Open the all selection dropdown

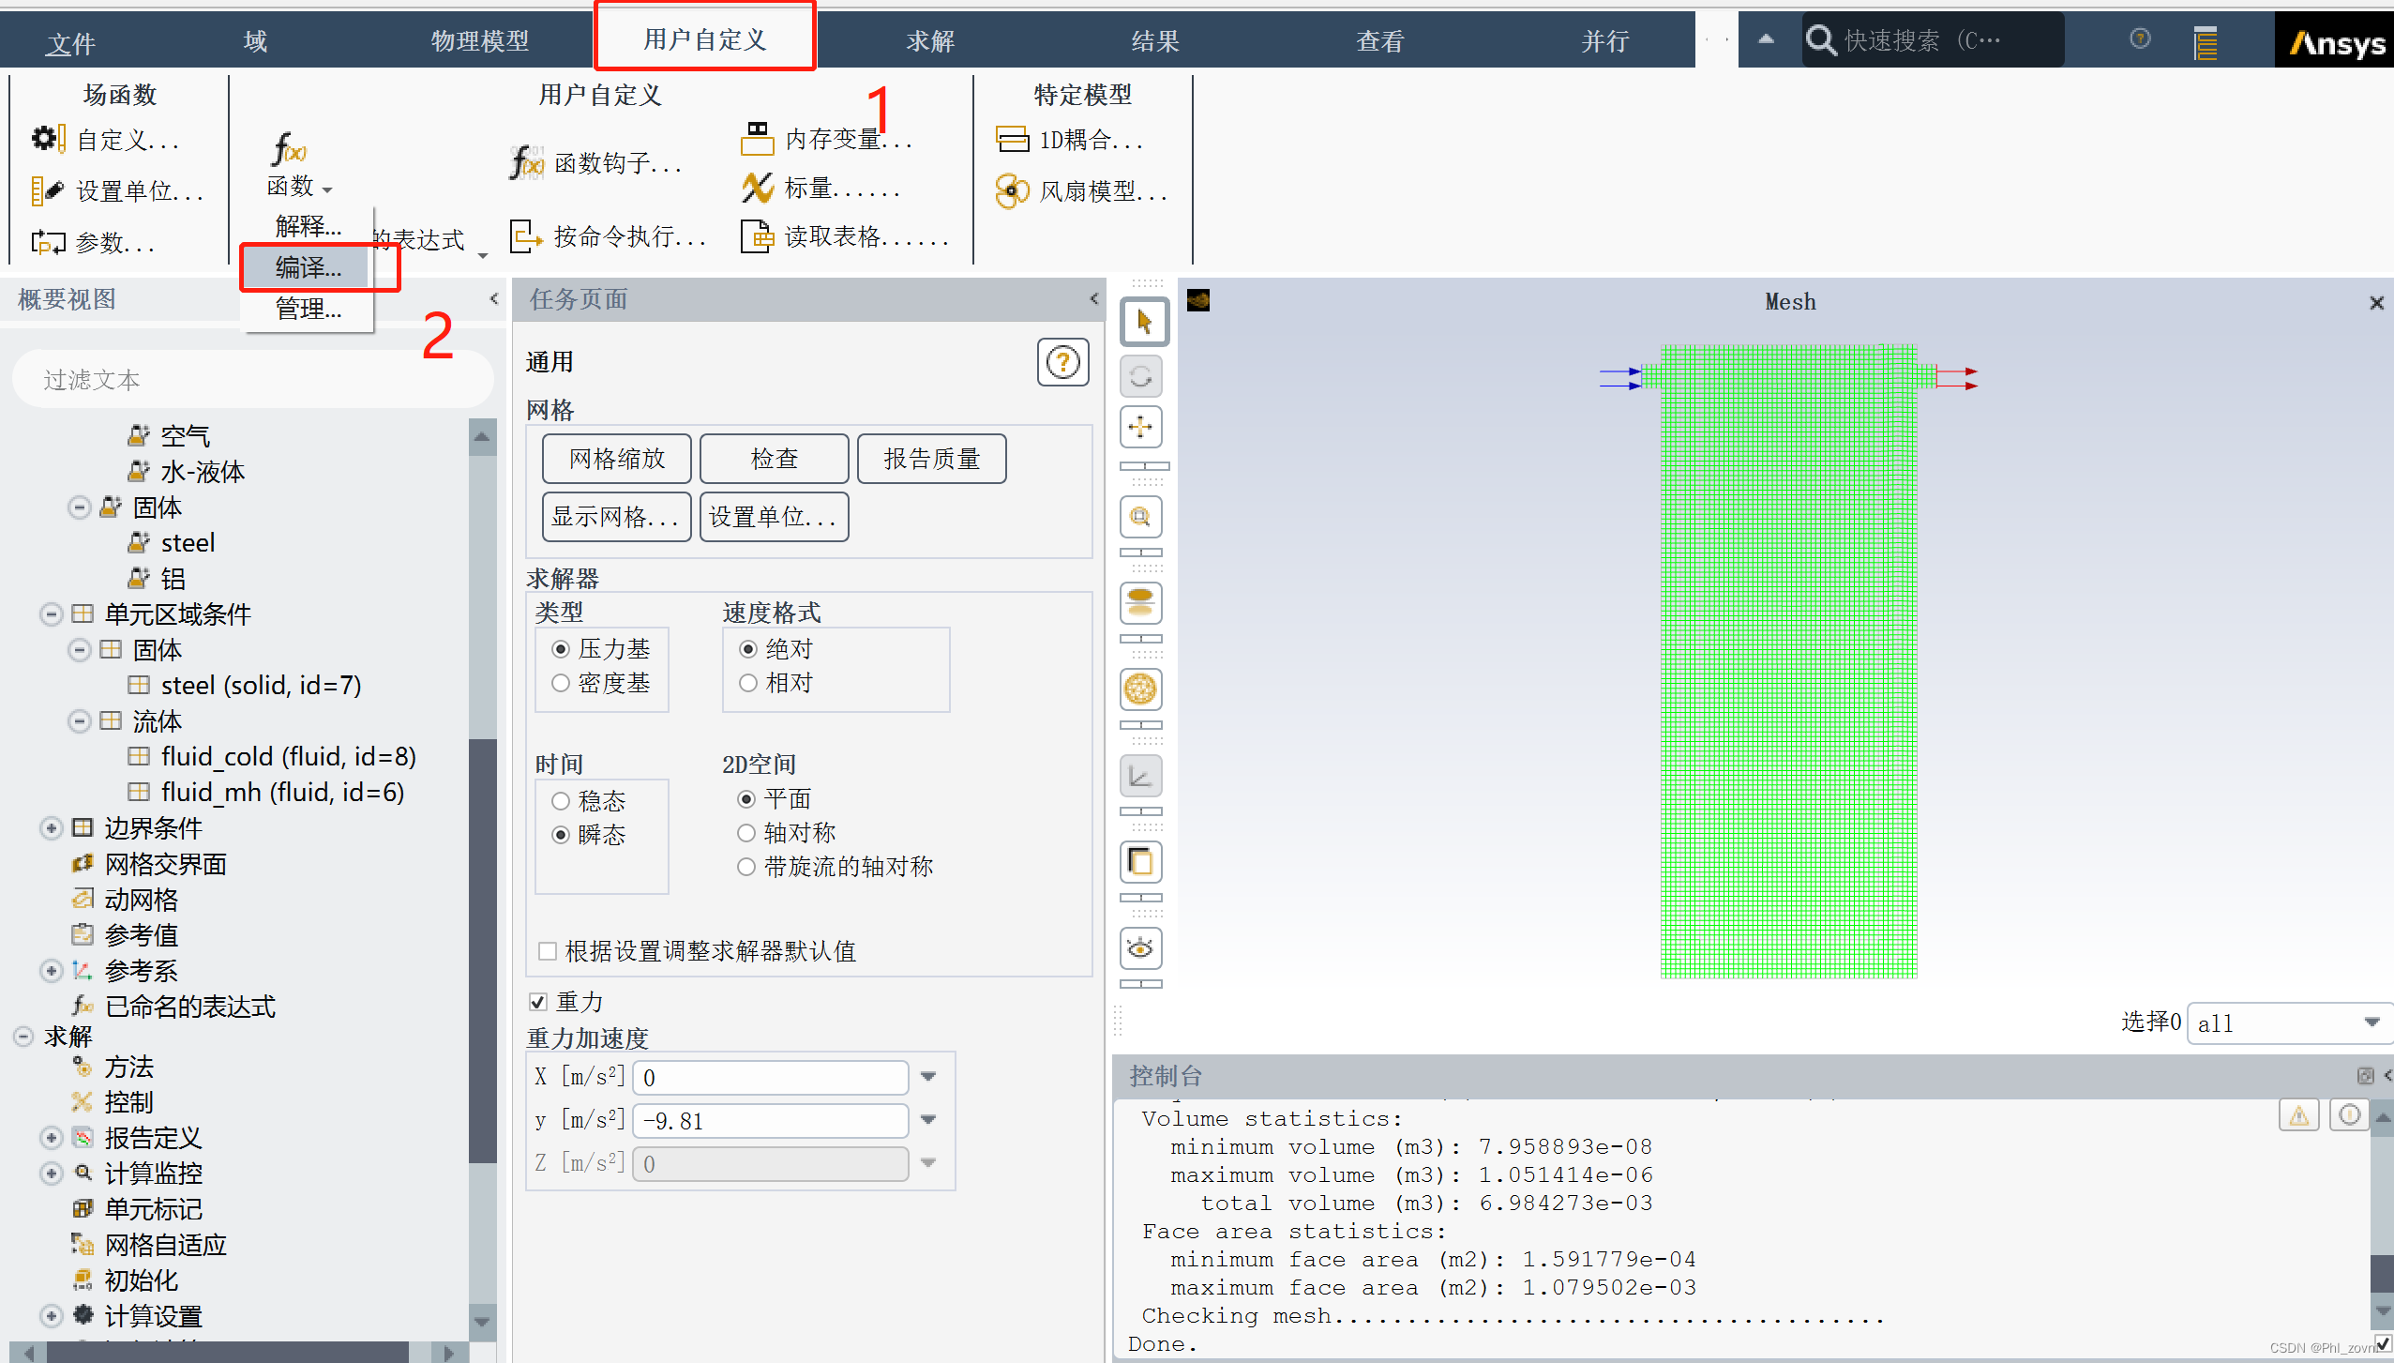(x=2371, y=1022)
